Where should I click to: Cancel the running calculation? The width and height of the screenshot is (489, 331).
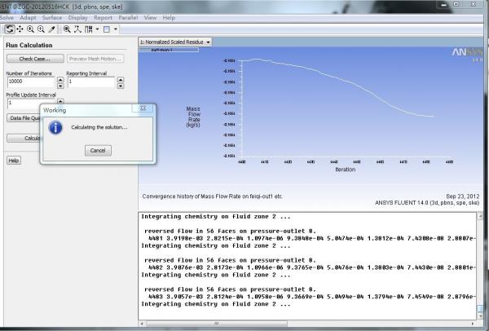(98, 150)
